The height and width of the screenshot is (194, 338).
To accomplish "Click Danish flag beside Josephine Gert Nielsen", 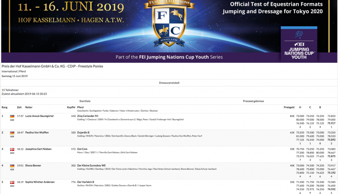I will click(13, 149).
